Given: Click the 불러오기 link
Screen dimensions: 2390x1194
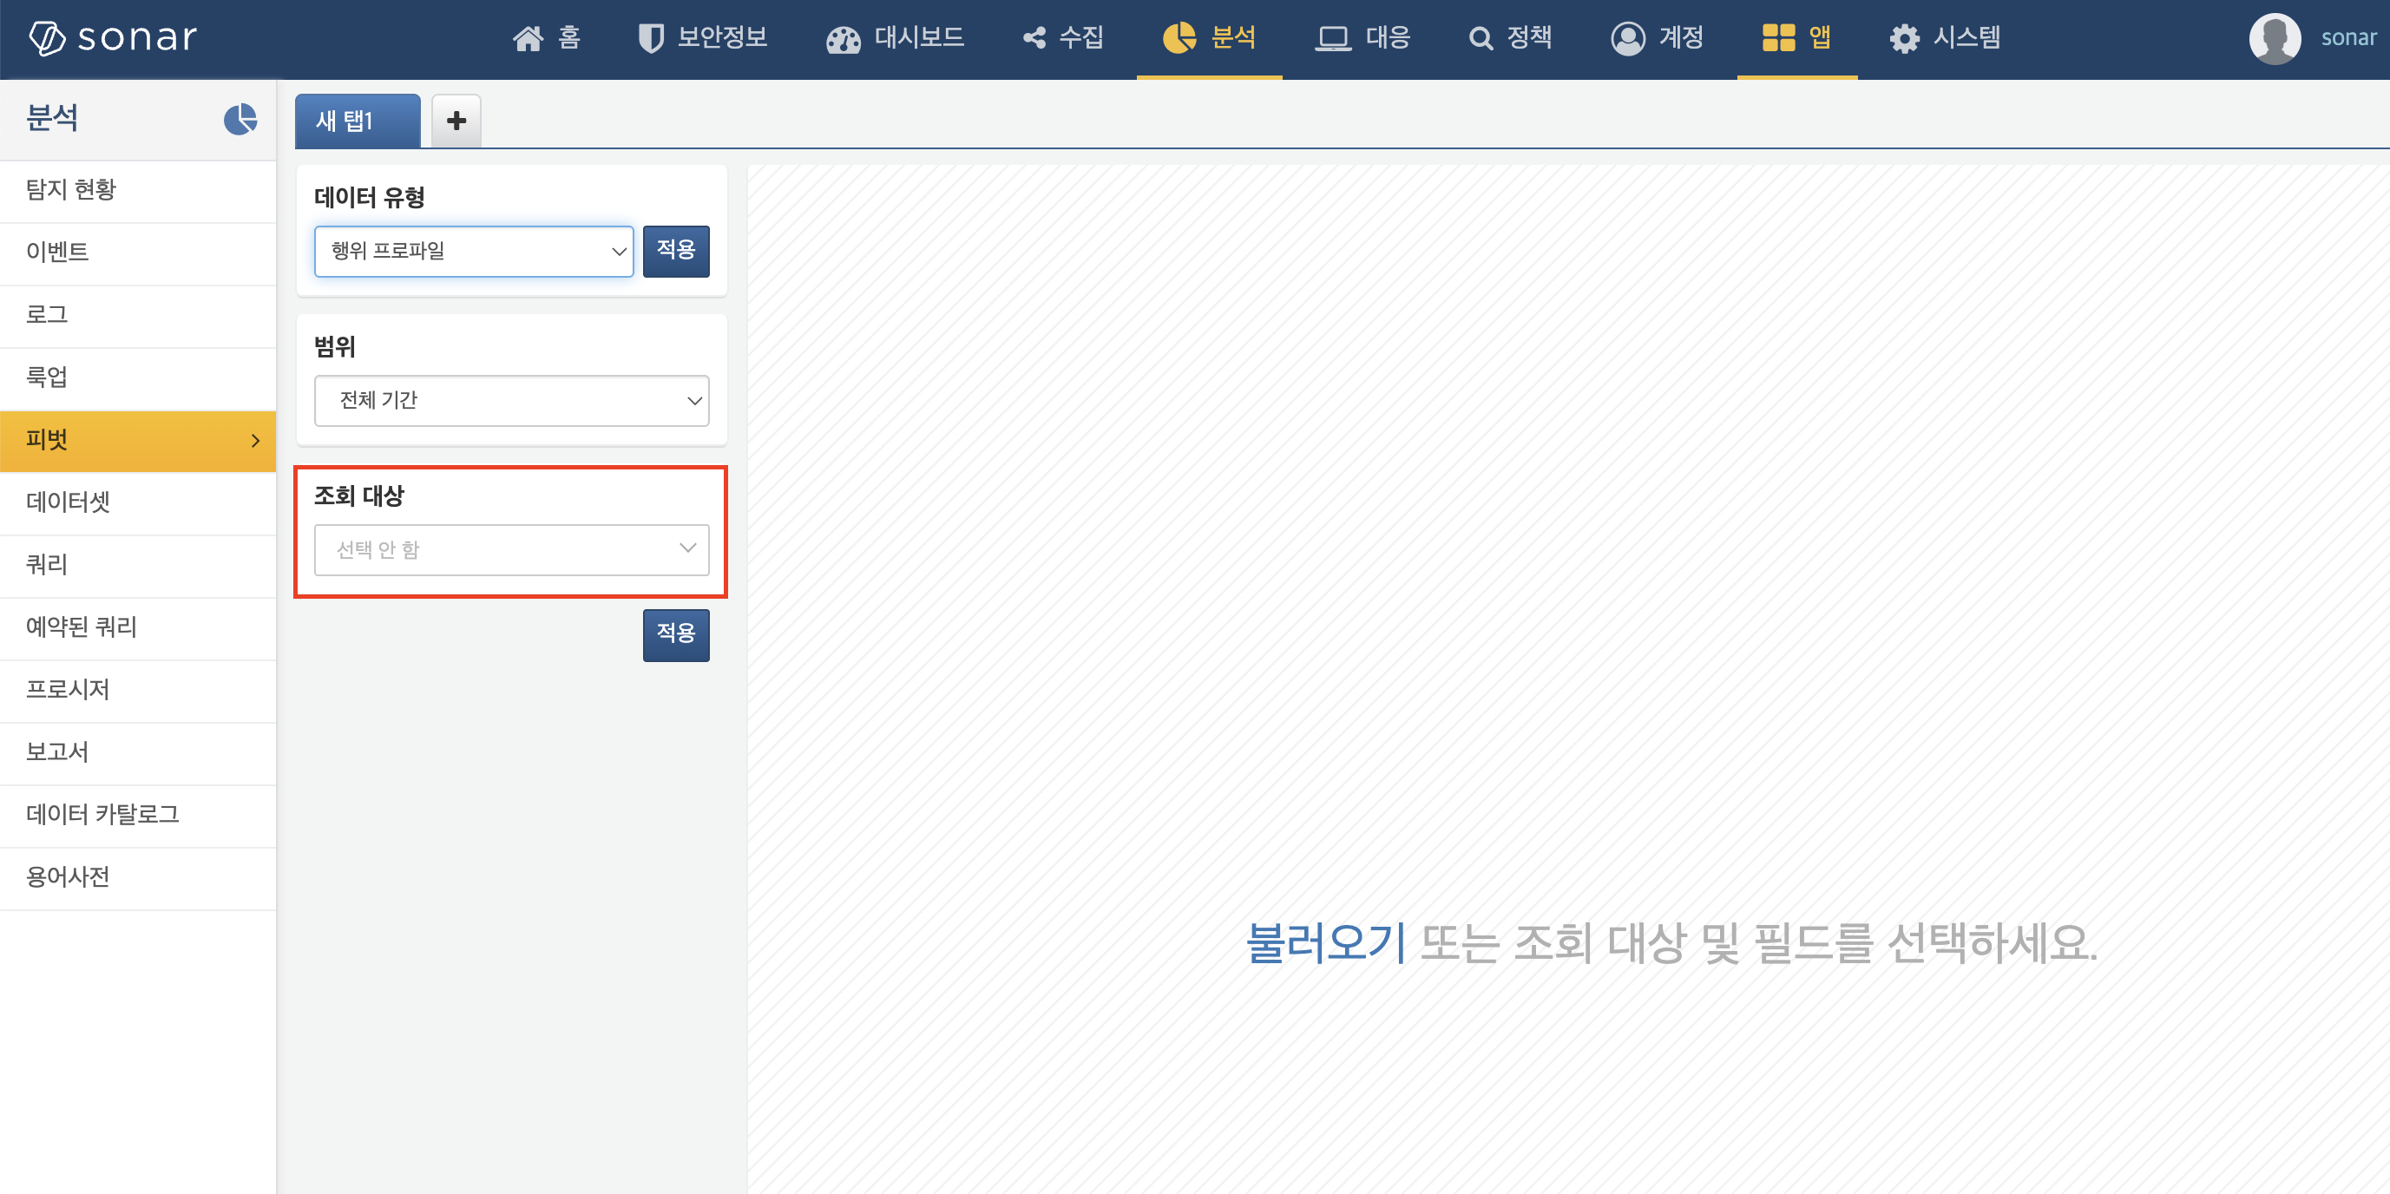Looking at the screenshot, I should pyautogui.click(x=1325, y=942).
